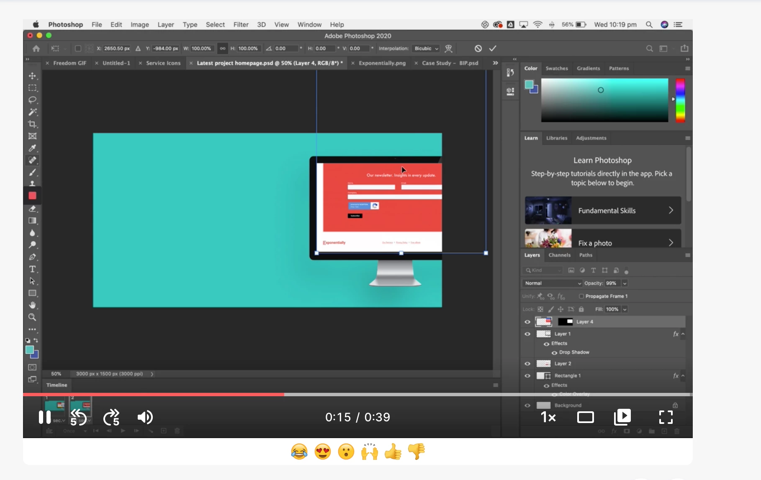Select the Lasso tool
The width and height of the screenshot is (761, 480).
click(32, 100)
